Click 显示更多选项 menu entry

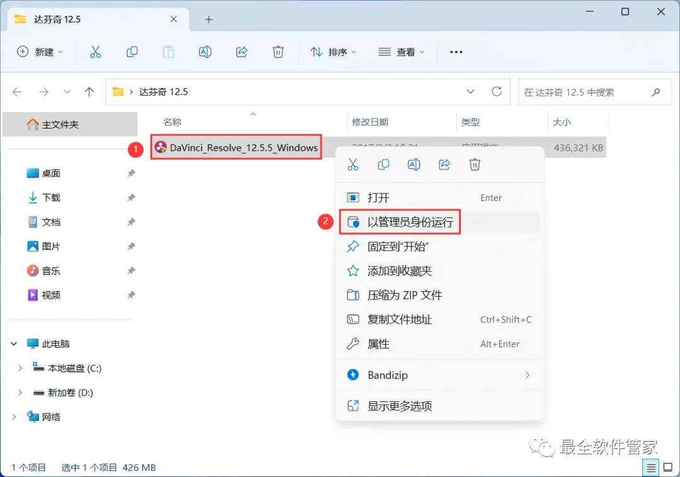pos(439,406)
